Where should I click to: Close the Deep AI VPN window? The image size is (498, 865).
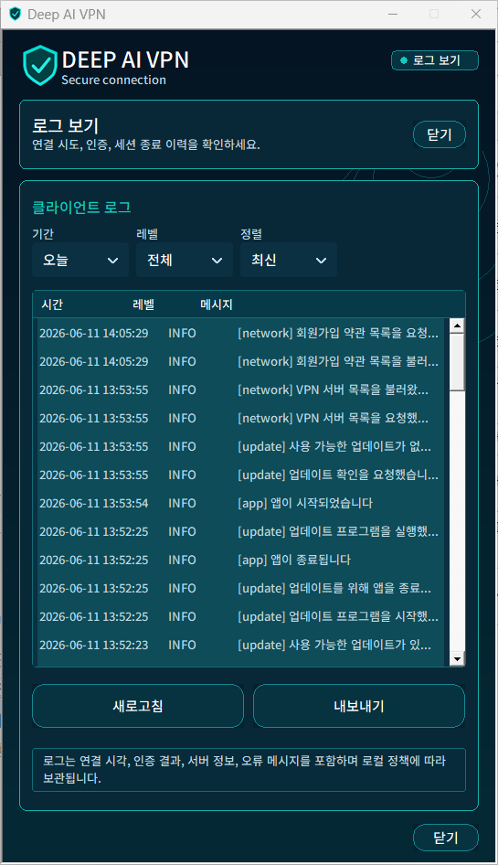[x=476, y=14]
